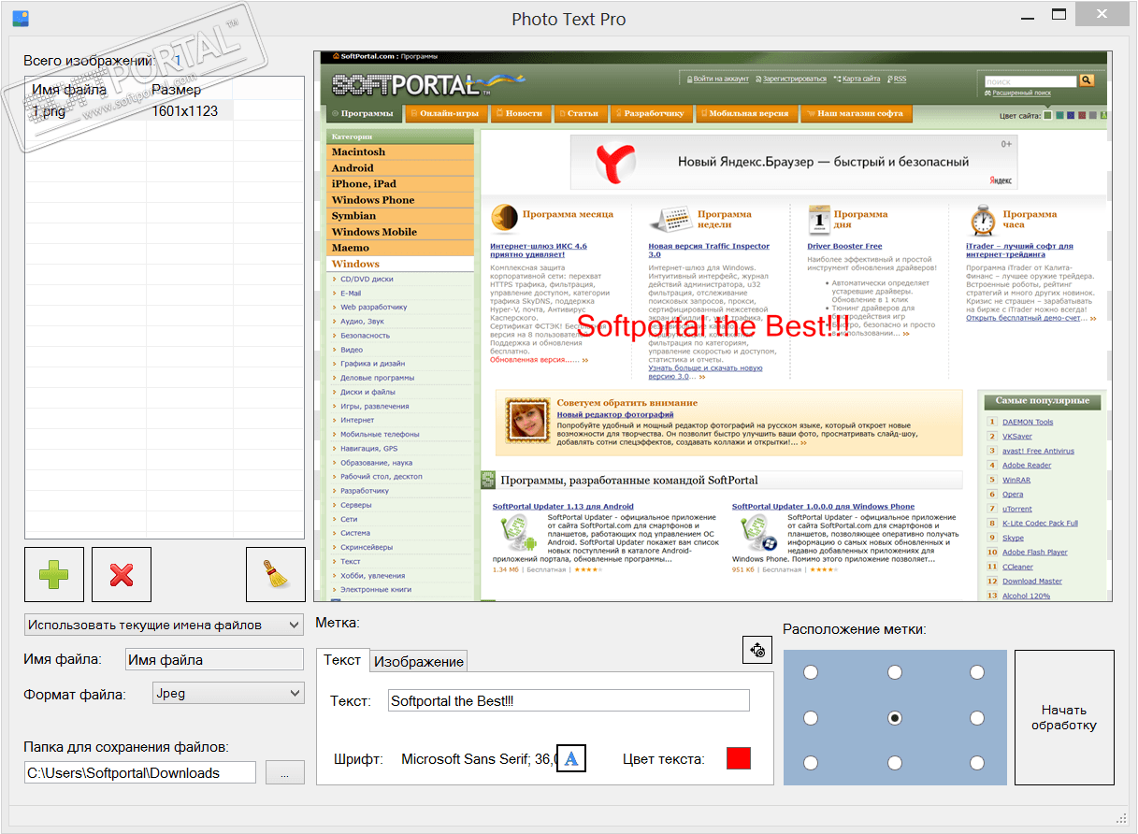
Task: Click the Размер column header
Action: tap(190, 90)
